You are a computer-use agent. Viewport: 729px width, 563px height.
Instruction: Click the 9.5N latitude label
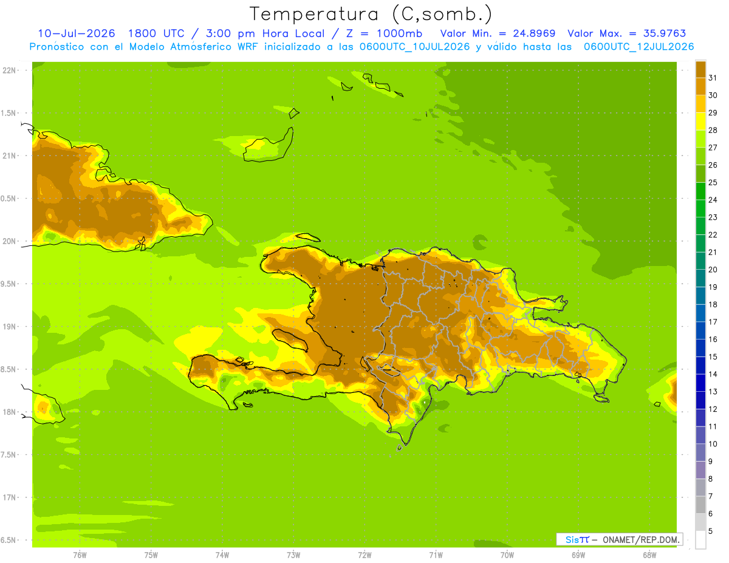[9, 284]
